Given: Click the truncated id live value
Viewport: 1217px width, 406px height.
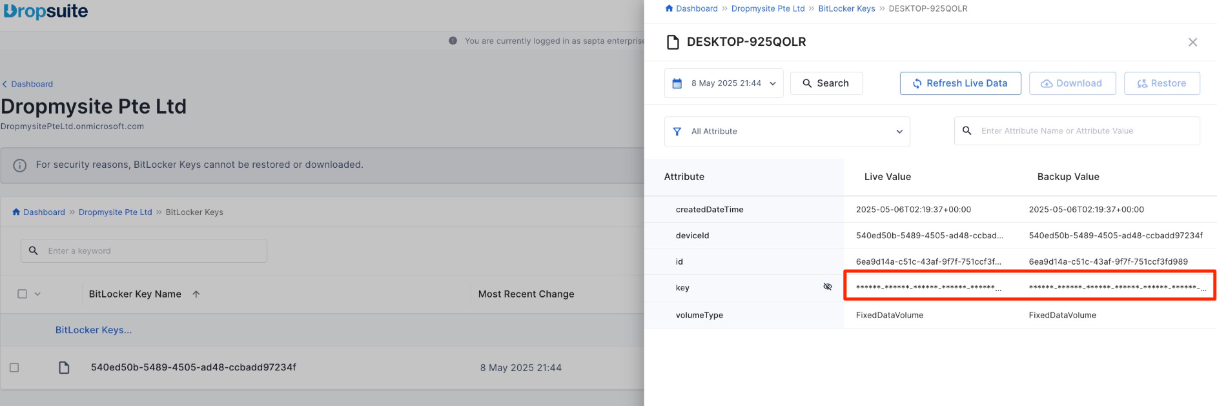Looking at the screenshot, I should click(928, 261).
